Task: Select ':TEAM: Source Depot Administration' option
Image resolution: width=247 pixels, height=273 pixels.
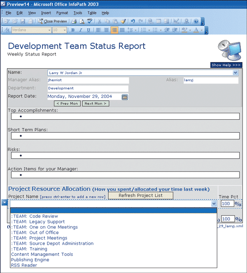Action: [114, 243]
